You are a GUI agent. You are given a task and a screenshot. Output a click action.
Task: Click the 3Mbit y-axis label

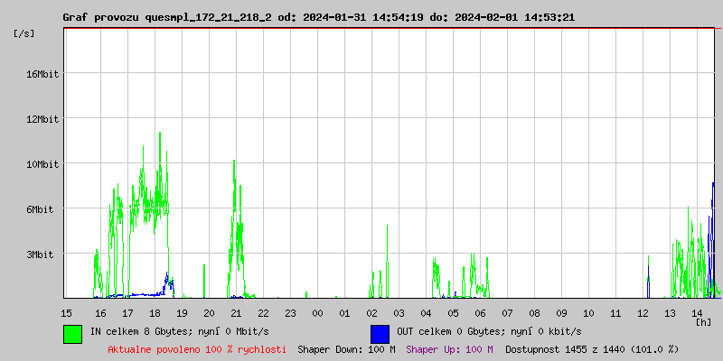[42, 255]
